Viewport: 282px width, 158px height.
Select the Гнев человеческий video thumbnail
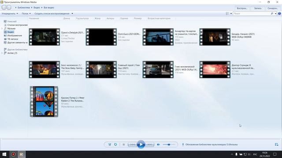click(x=158, y=69)
